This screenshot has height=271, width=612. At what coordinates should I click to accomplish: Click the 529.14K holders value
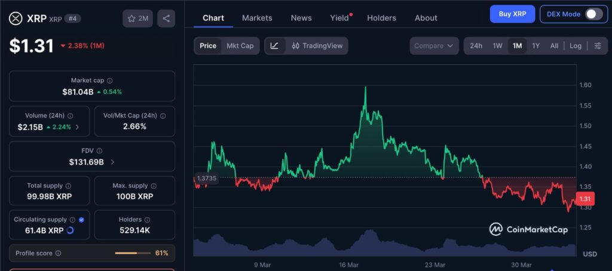point(134,230)
